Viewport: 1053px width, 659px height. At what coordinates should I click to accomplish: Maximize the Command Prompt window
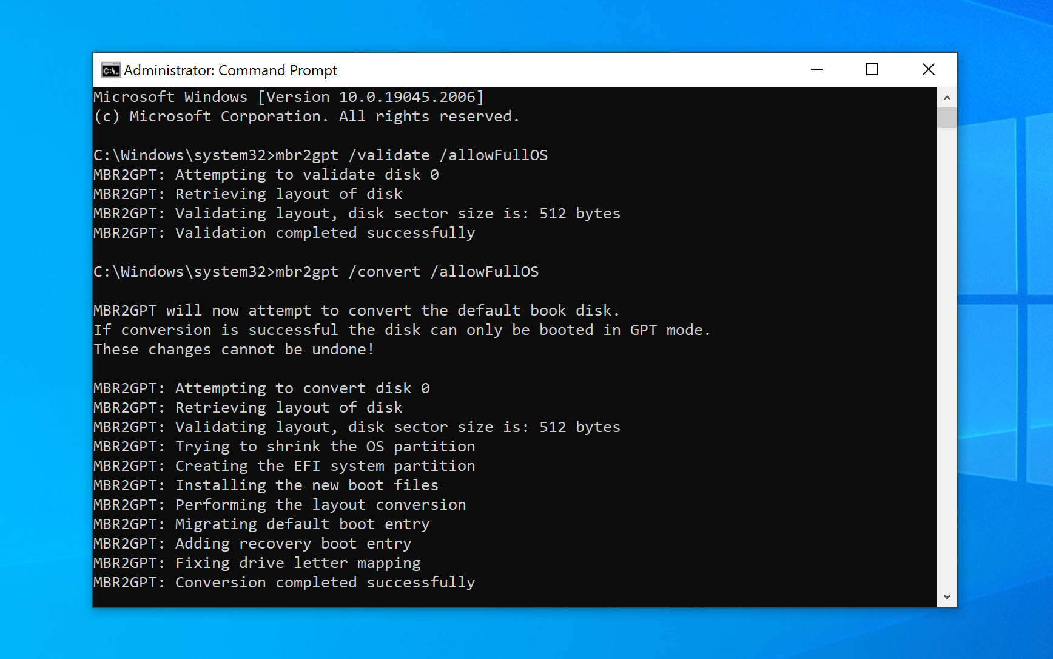pyautogui.click(x=872, y=70)
